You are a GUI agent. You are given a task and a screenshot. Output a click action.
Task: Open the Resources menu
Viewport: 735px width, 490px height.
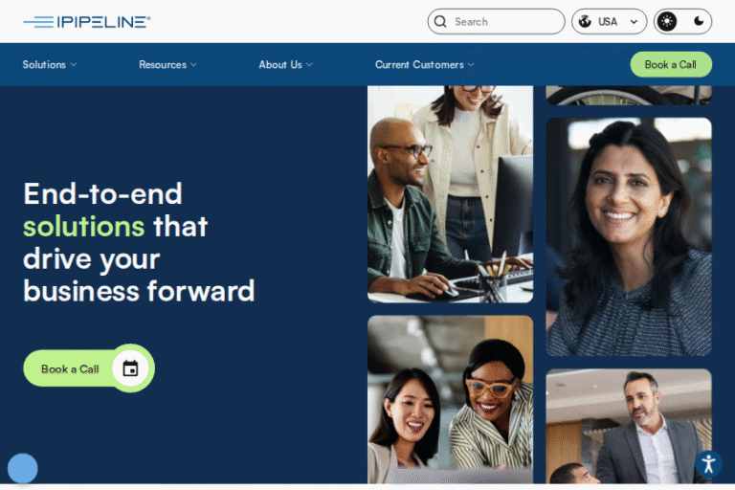pyautogui.click(x=167, y=65)
